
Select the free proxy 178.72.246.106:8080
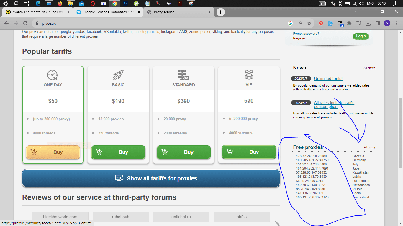(x=311, y=156)
